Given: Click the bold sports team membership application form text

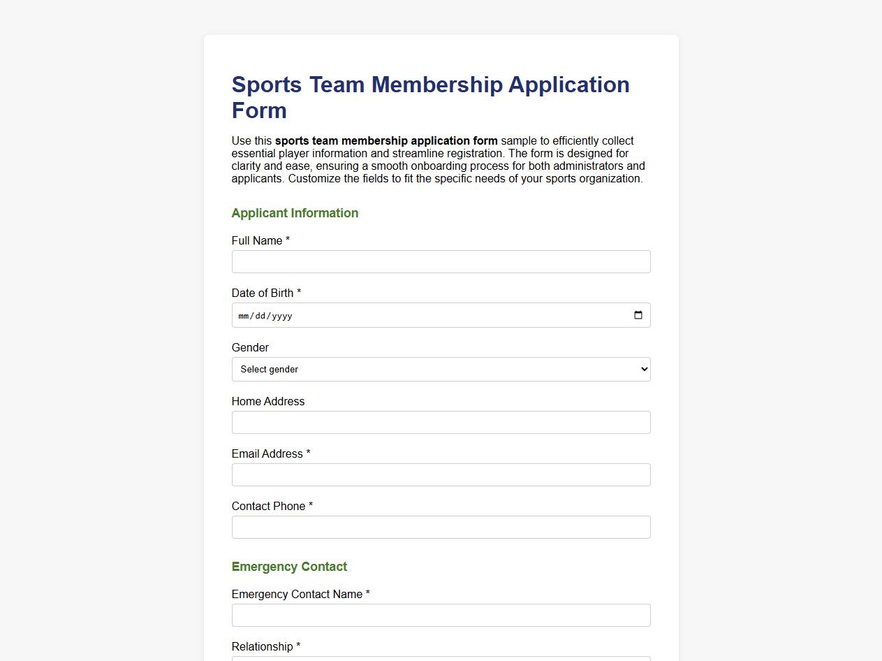Looking at the screenshot, I should pos(386,140).
